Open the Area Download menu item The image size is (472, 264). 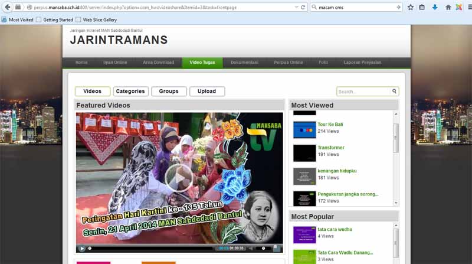[x=158, y=63]
